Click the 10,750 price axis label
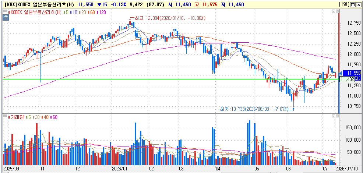 354,106
